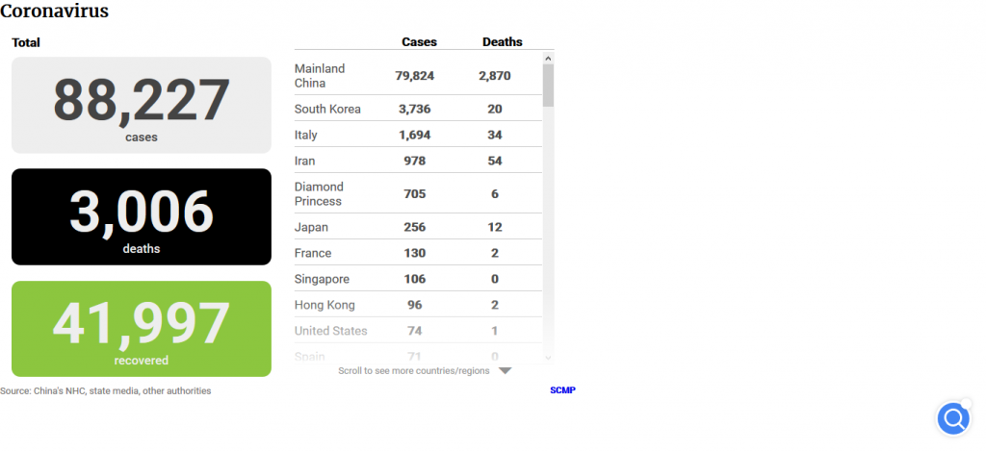The image size is (986, 451).
Task: Select the Hong Kong row
Action: pyautogui.click(x=417, y=305)
